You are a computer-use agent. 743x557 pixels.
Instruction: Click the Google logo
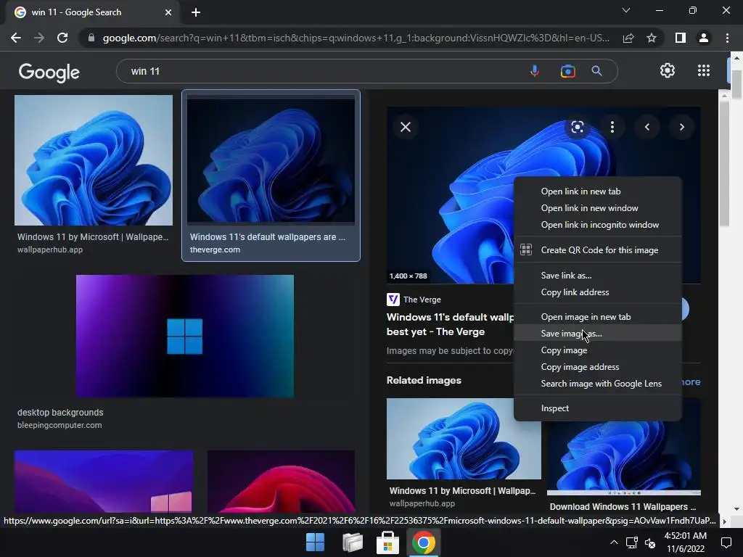(49, 72)
